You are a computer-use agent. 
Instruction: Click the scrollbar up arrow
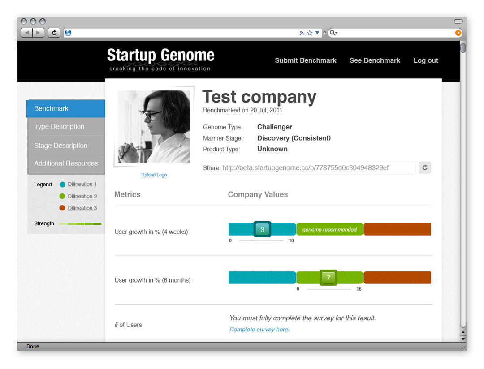[463, 332]
